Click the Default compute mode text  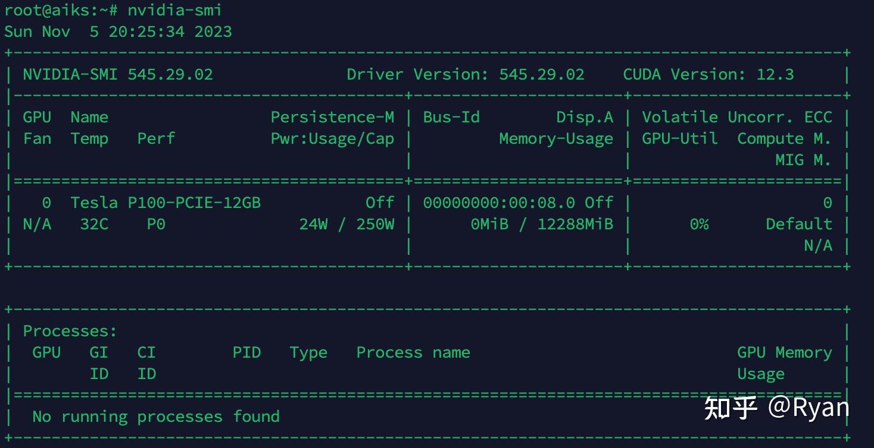click(x=798, y=223)
